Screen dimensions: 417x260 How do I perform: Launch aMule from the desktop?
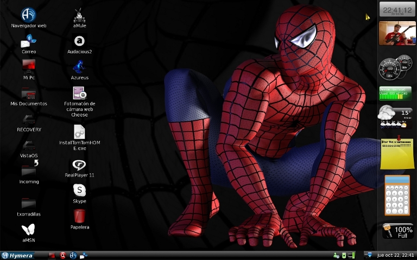point(79,15)
